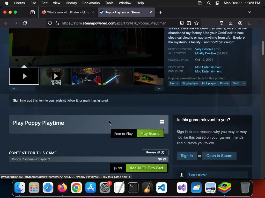
Task: Select screenshot thumbnail with green toy
Action: pyautogui.click(x=149, y=76)
